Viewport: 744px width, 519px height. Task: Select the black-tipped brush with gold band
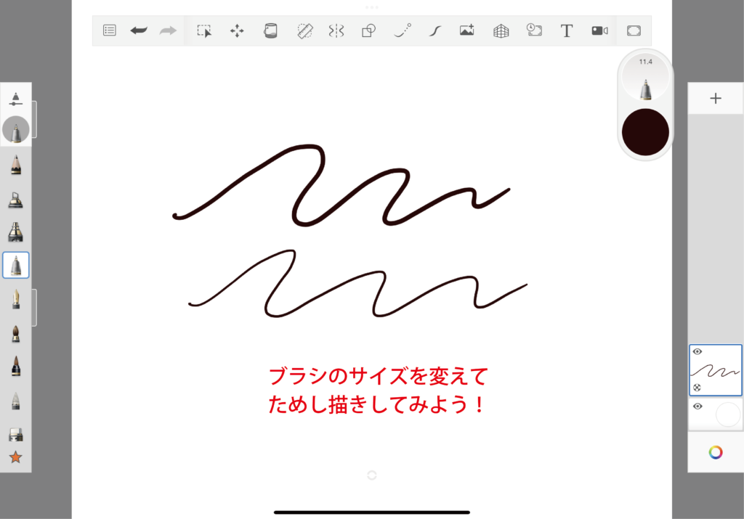(16, 366)
